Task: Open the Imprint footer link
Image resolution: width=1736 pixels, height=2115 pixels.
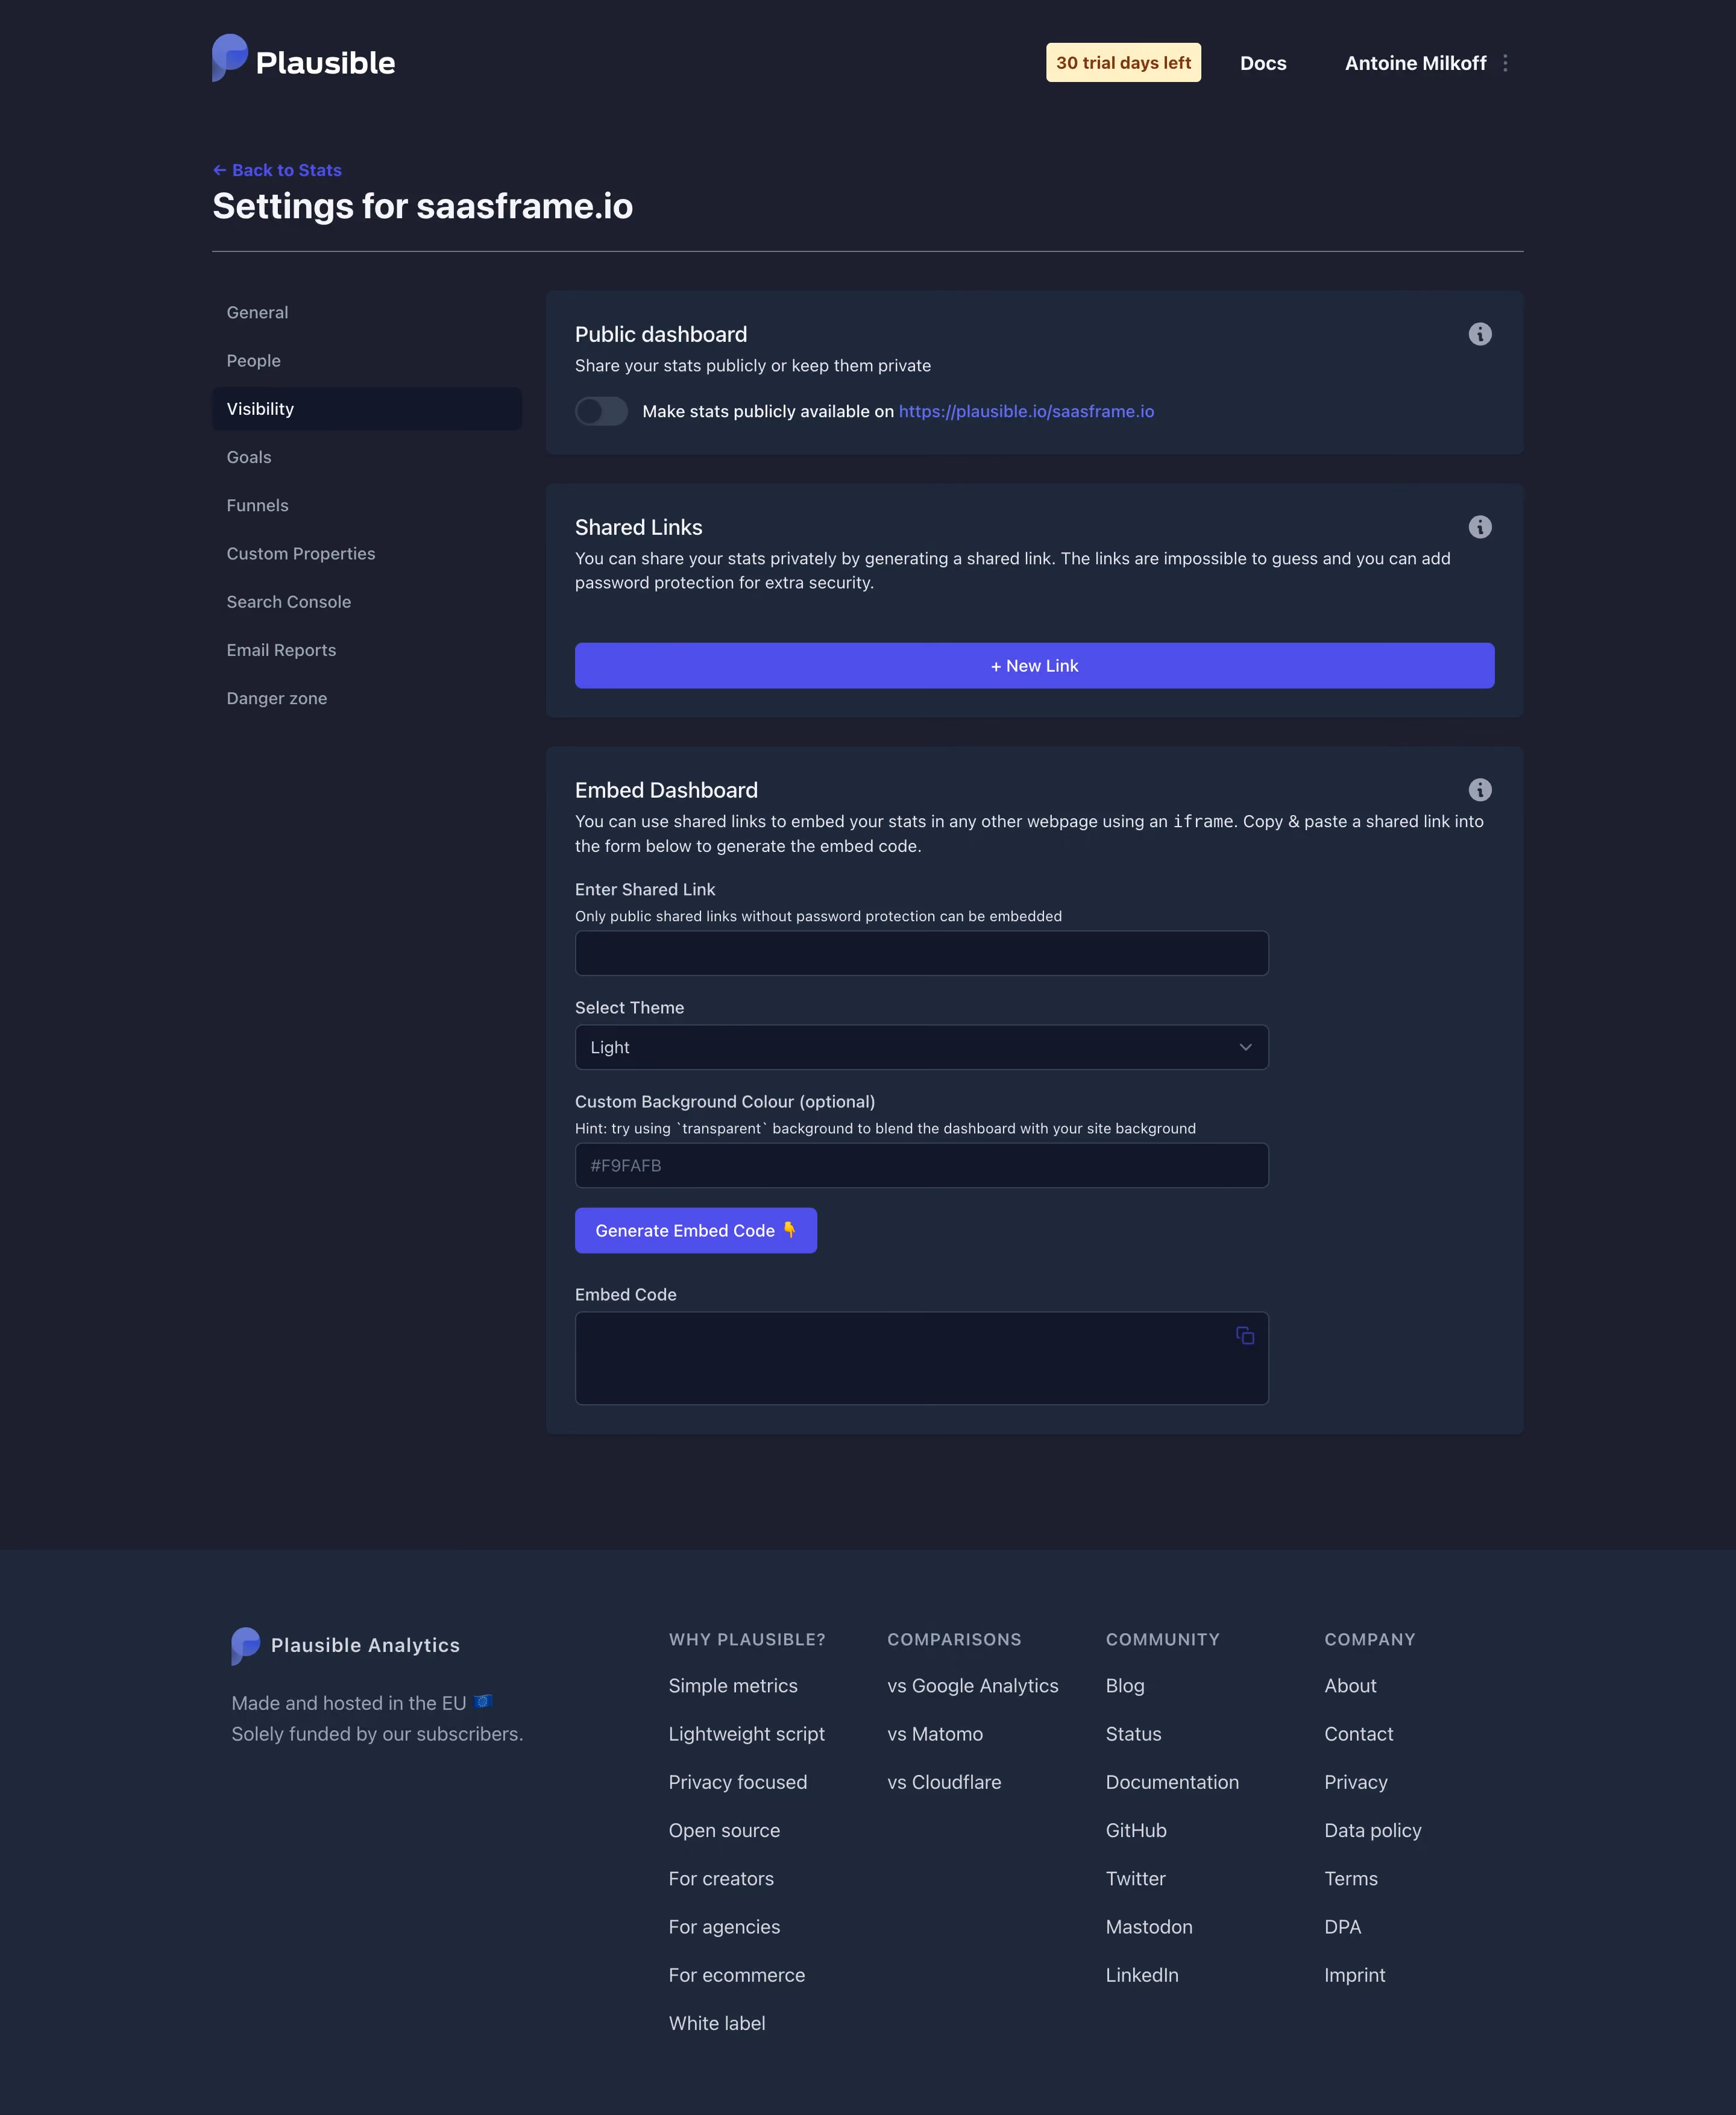Action: pos(1354,1975)
